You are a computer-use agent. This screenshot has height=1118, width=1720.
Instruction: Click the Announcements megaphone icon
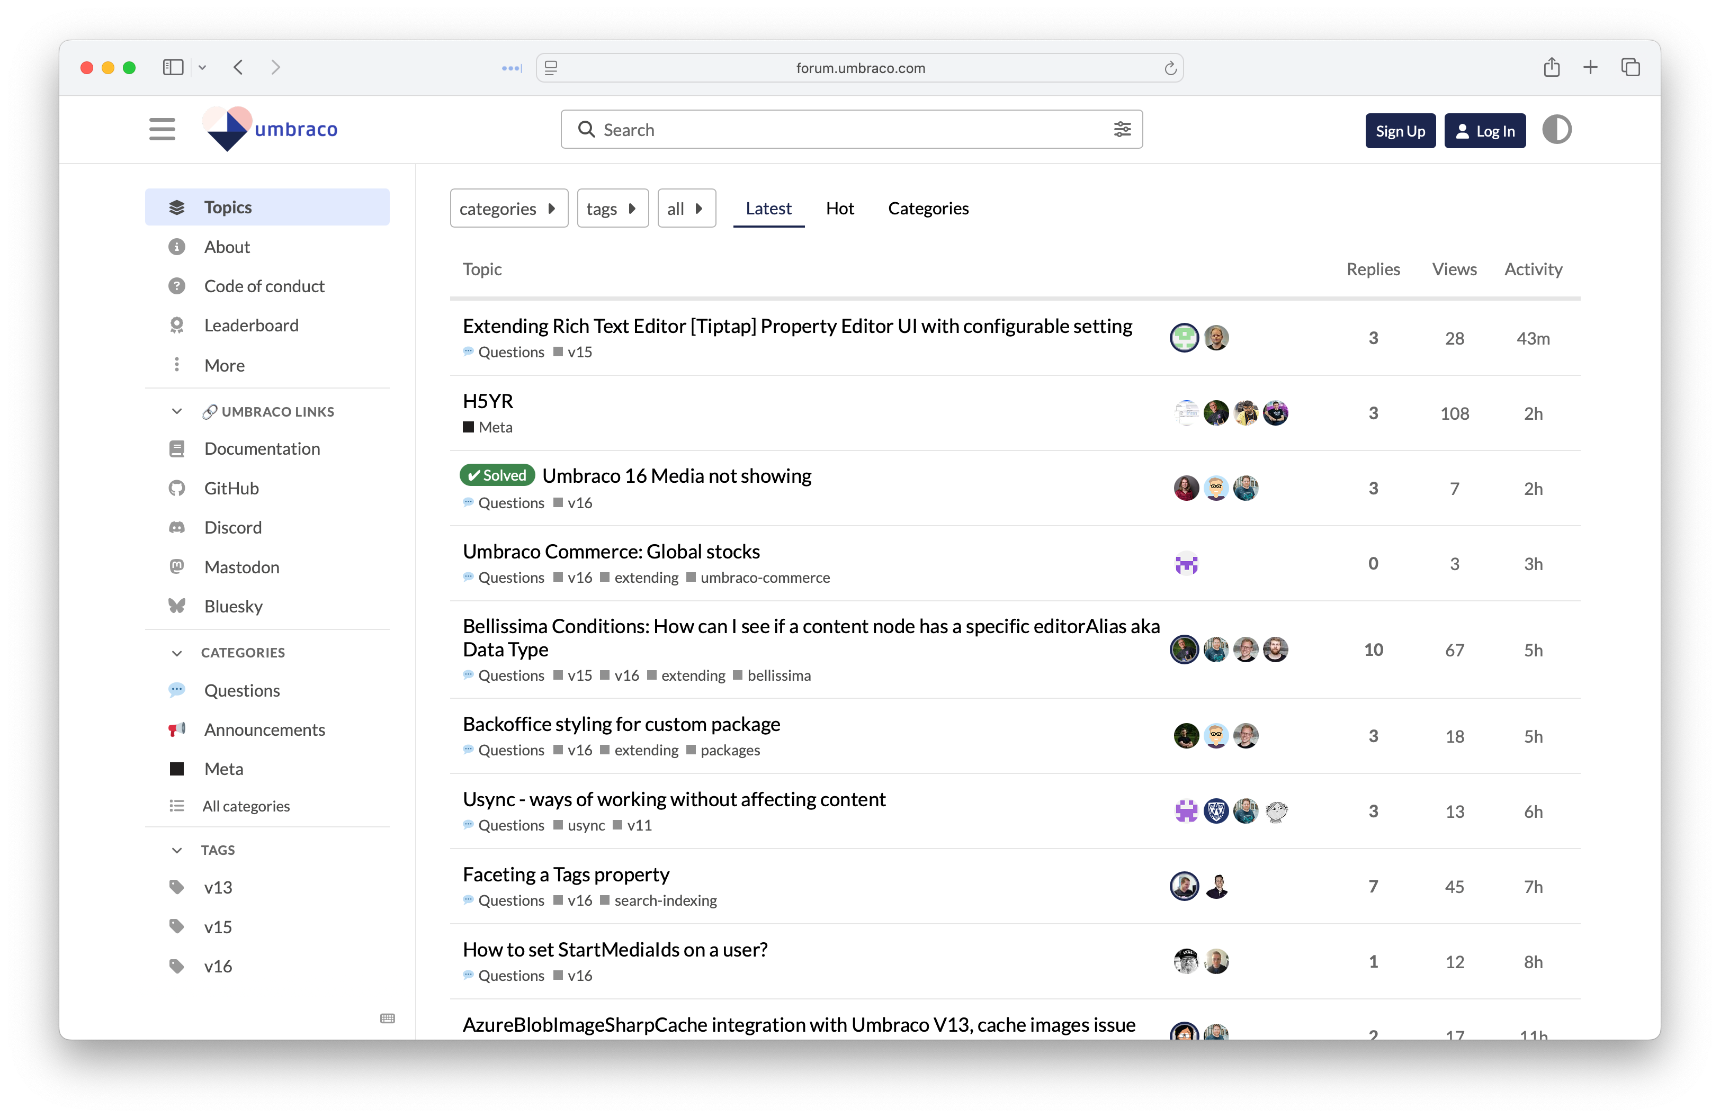point(177,729)
